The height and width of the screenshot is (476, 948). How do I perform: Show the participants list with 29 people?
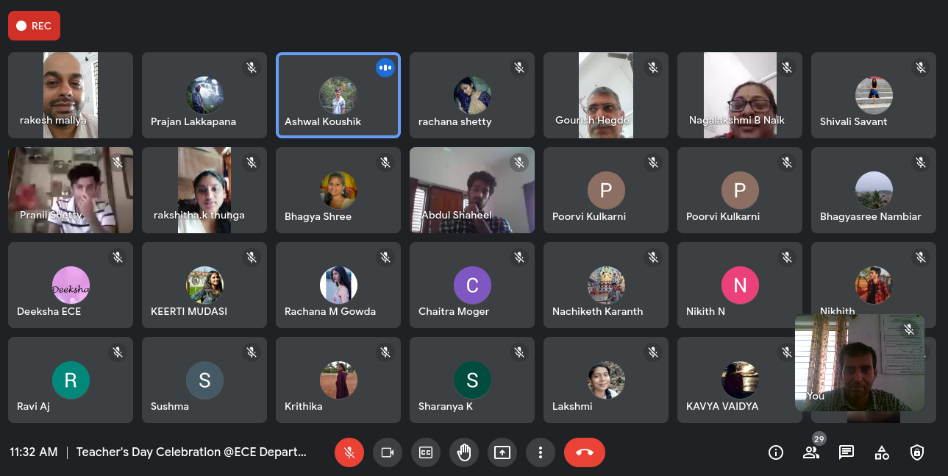pyautogui.click(x=811, y=452)
